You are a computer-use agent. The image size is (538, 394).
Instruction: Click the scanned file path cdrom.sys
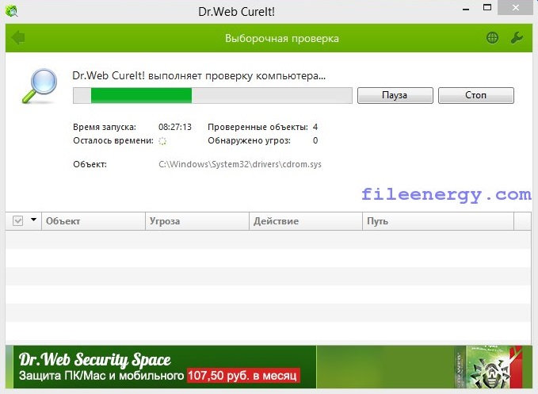pyautogui.click(x=240, y=164)
